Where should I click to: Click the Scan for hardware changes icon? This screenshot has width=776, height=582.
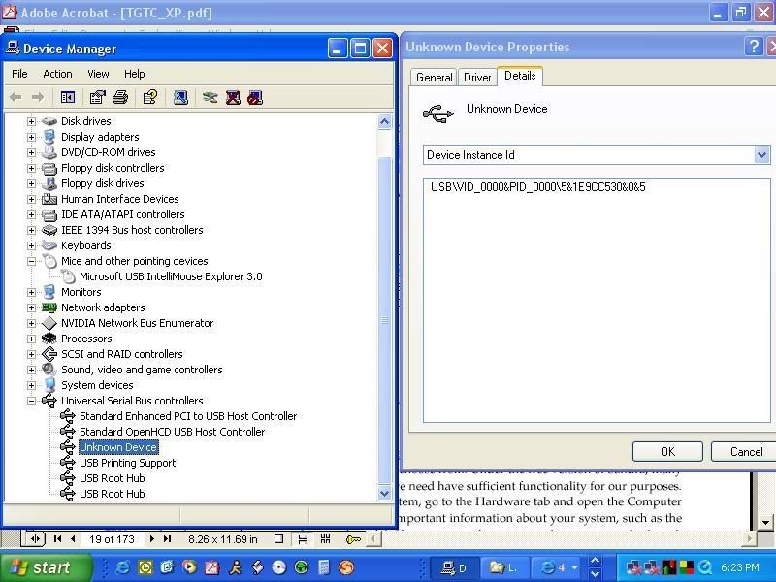[180, 97]
